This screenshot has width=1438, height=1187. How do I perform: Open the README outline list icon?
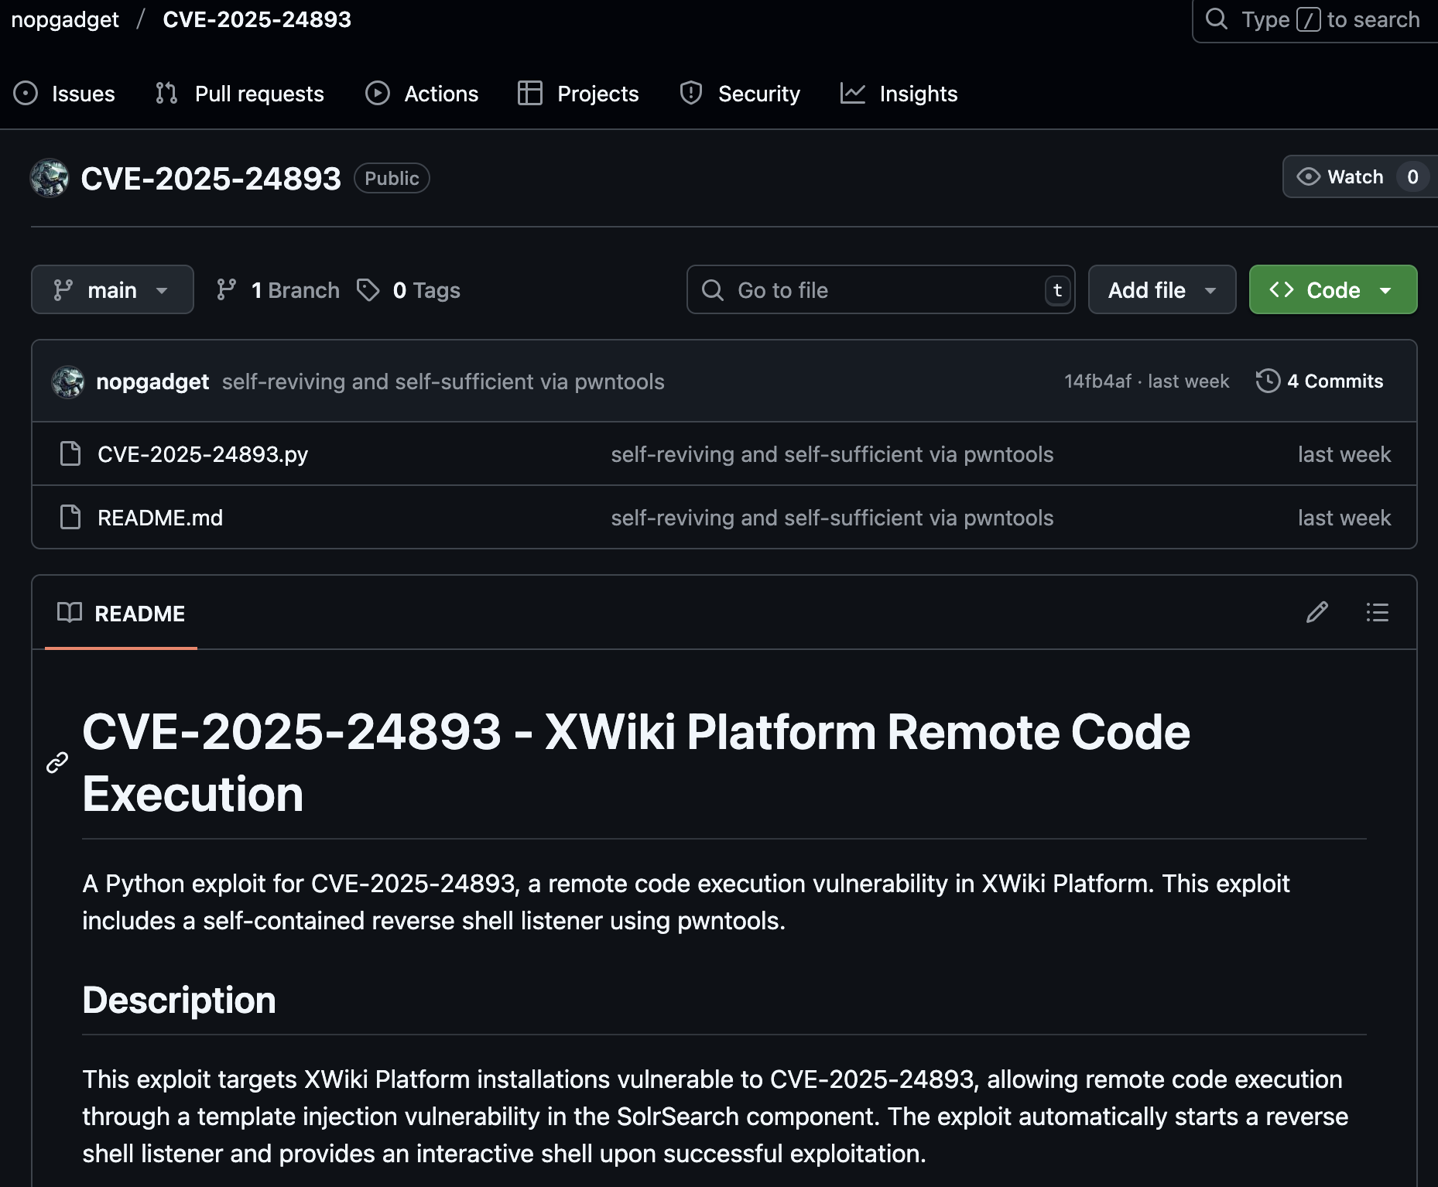pyautogui.click(x=1378, y=613)
